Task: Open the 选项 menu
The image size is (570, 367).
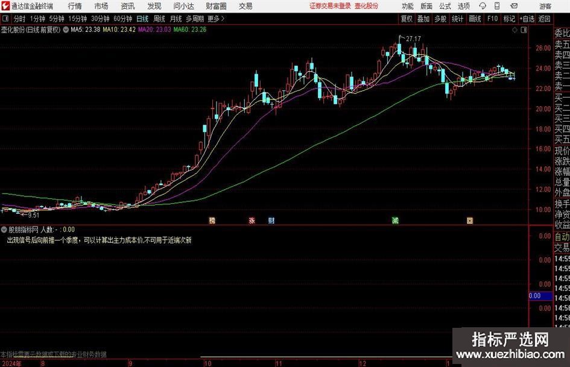Action: (463, 6)
